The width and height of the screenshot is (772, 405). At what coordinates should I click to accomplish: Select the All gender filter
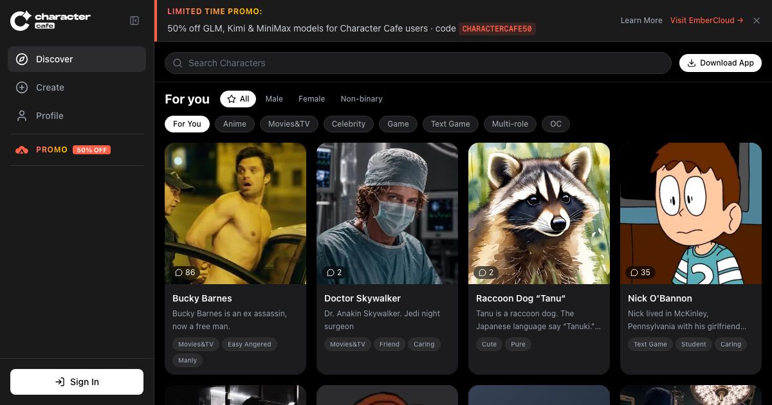(238, 99)
